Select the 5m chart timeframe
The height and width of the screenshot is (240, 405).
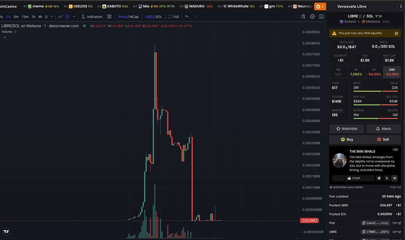click(16, 17)
